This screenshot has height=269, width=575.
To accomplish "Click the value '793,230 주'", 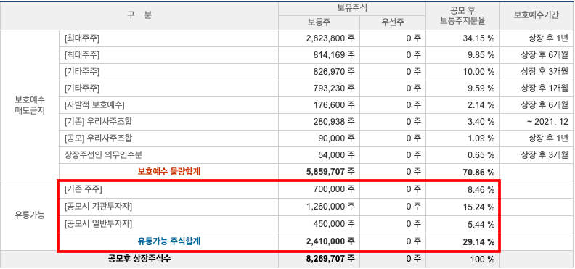I will [x=334, y=88].
